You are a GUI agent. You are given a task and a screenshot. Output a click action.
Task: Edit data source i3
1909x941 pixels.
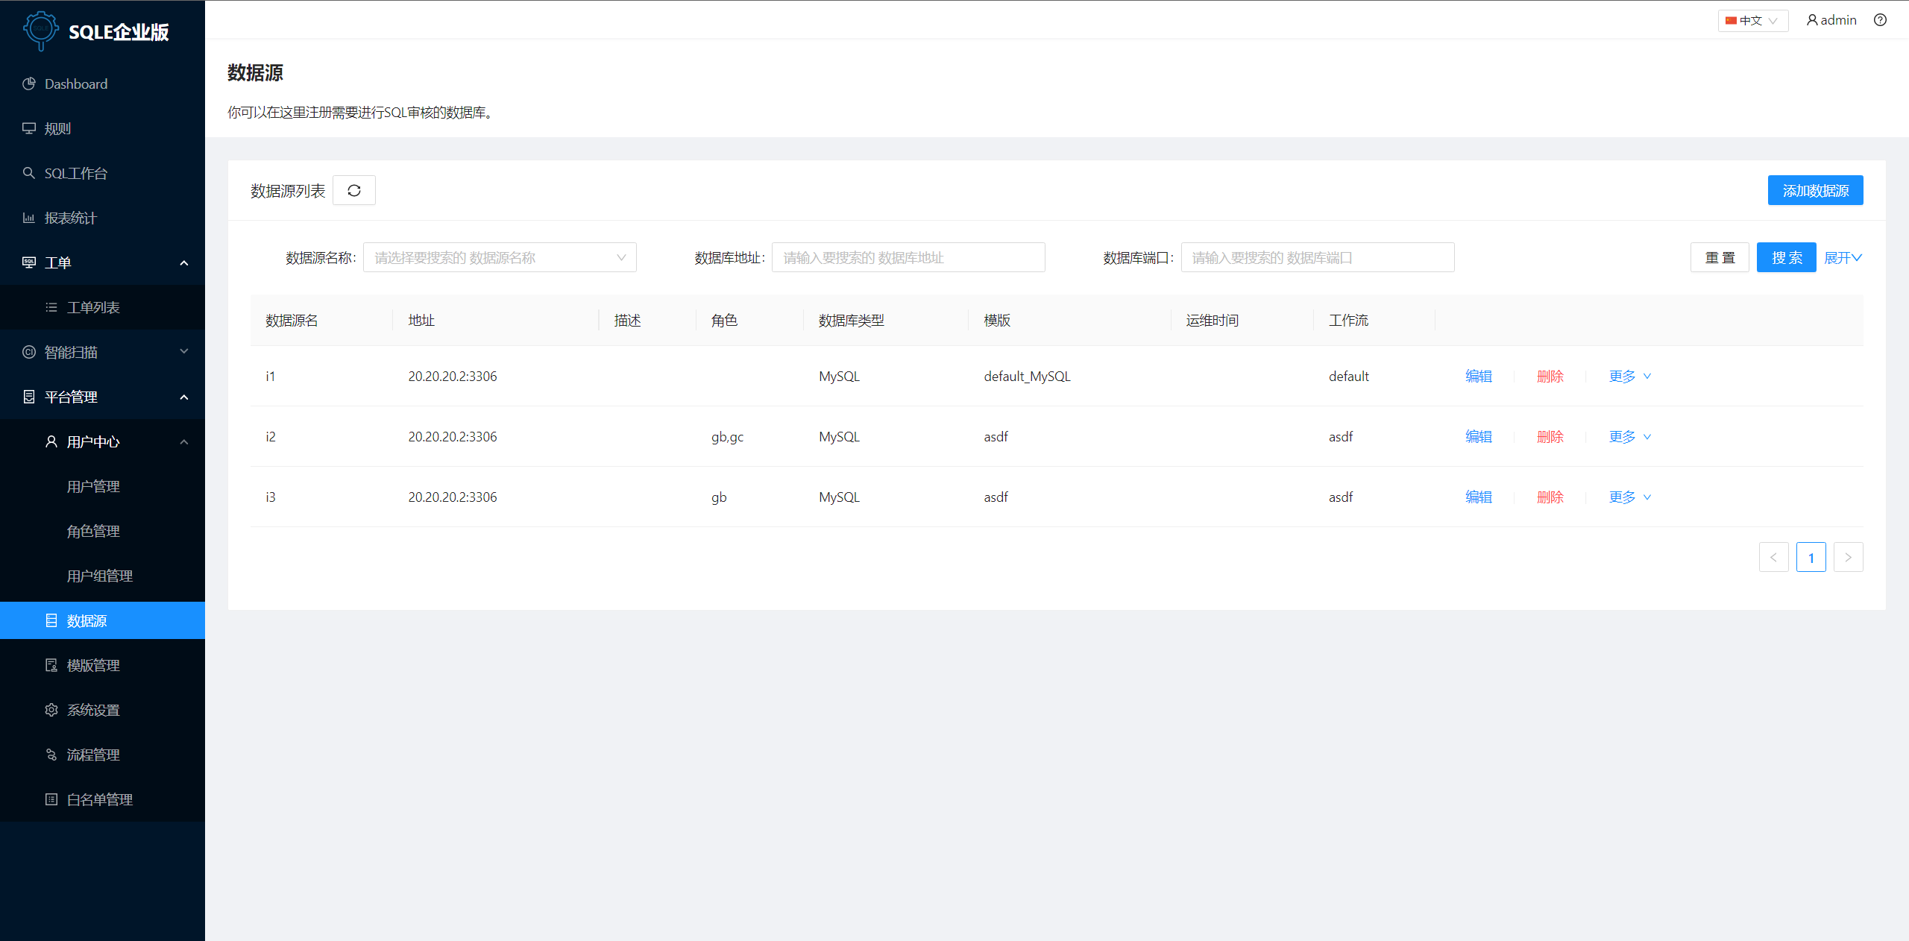tap(1479, 497)
